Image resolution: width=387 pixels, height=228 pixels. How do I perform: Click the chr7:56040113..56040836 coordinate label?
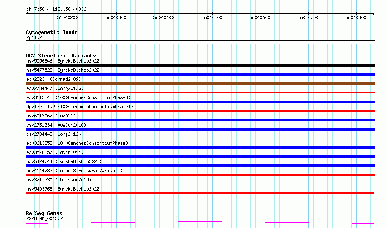point(56,10)
